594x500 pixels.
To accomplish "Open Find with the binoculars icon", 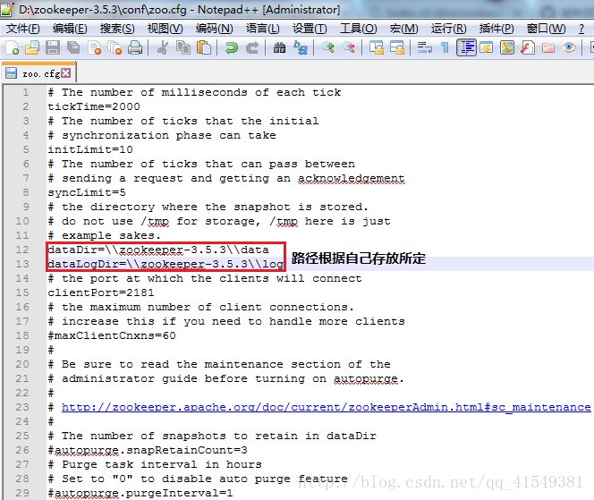I will [x=280, y=47].
